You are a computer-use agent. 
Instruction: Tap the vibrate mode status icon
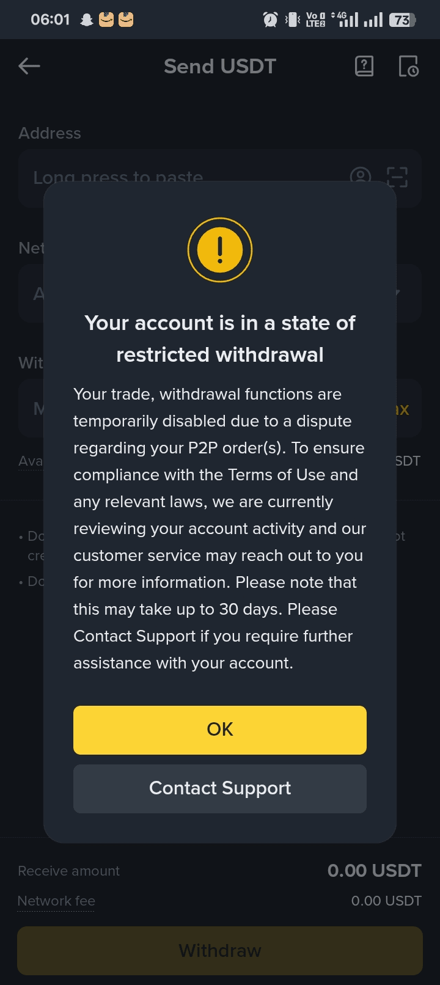(293, 20)
